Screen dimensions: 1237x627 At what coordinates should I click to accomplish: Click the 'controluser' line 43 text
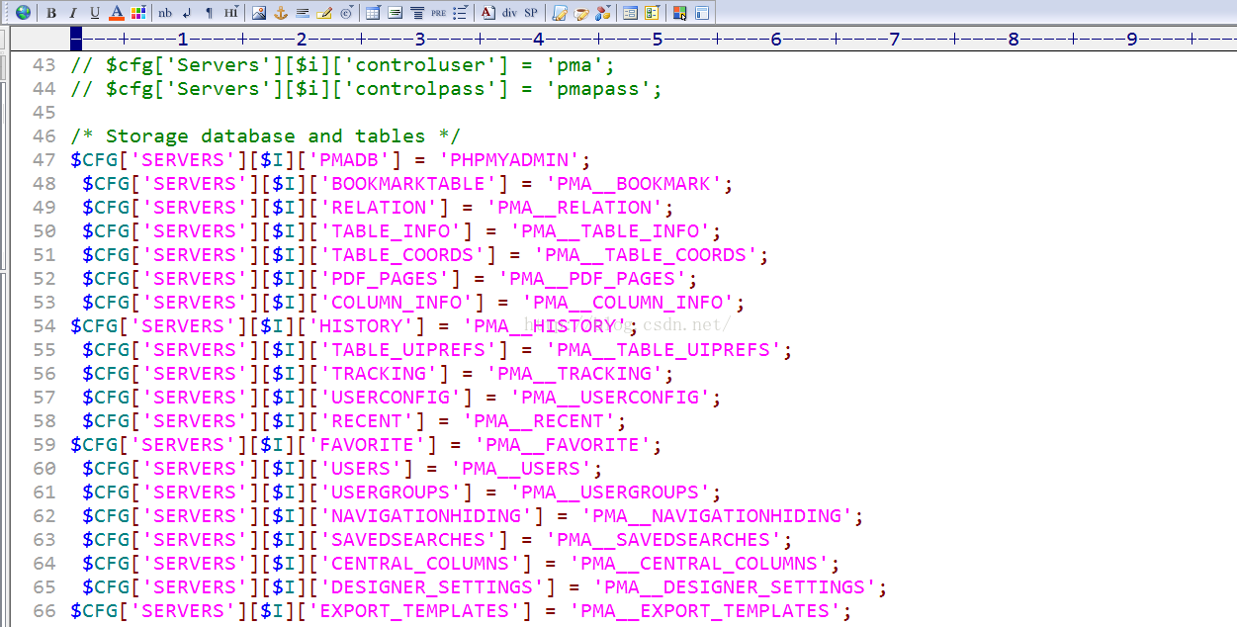tap(342, 65)
